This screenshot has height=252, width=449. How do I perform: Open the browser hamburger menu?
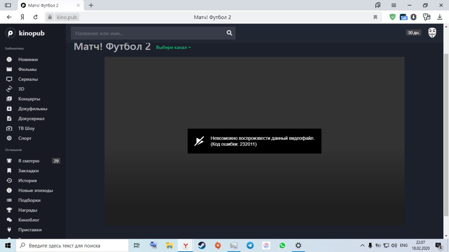tap(394, 5)
